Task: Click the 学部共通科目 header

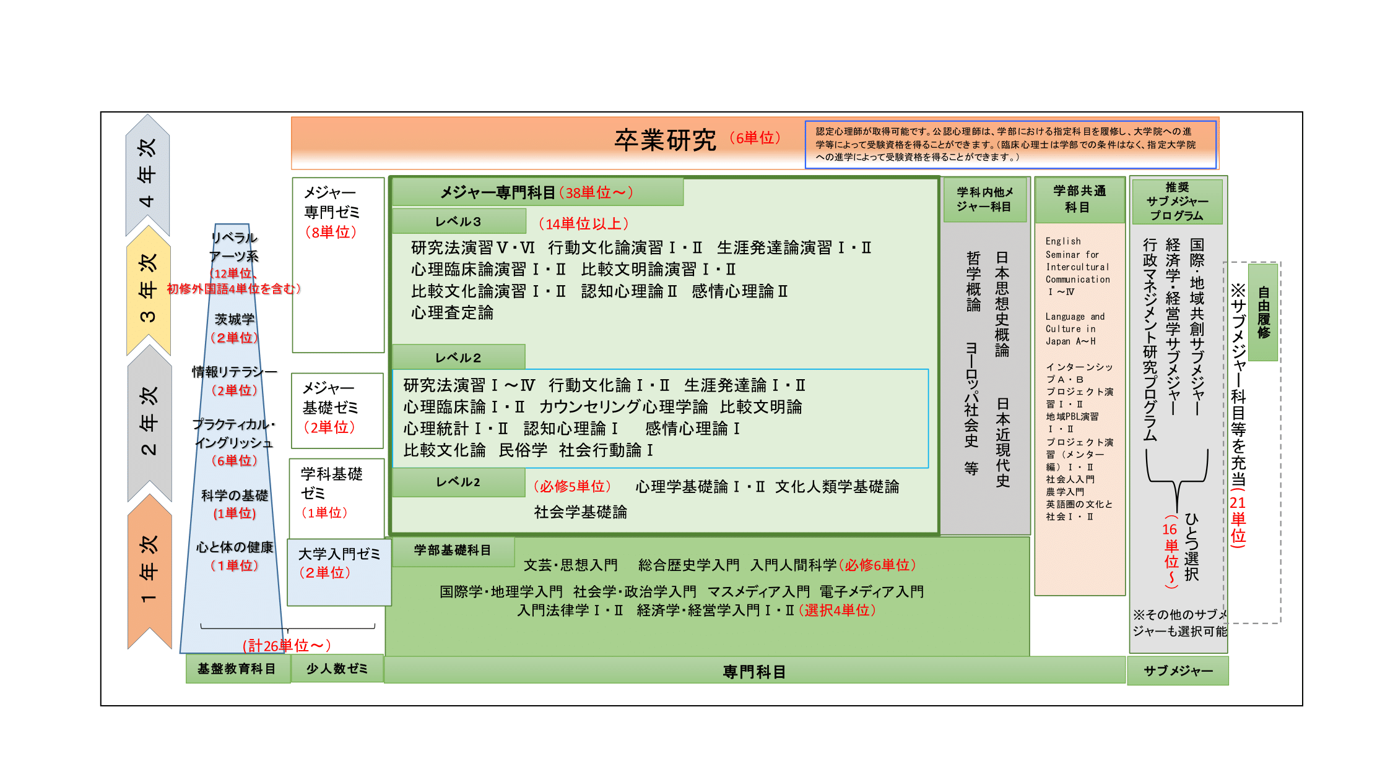Action: pos(1080,199)
